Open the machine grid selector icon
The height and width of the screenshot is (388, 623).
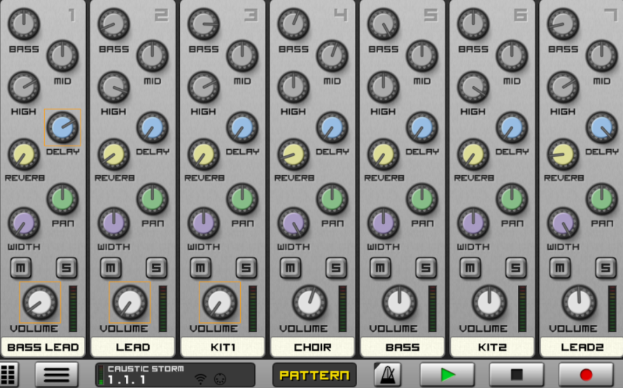coord(8,375)
